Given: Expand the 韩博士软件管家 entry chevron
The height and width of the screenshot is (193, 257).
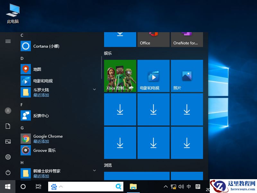Looking at the screenshot, I should coord(94,170).
